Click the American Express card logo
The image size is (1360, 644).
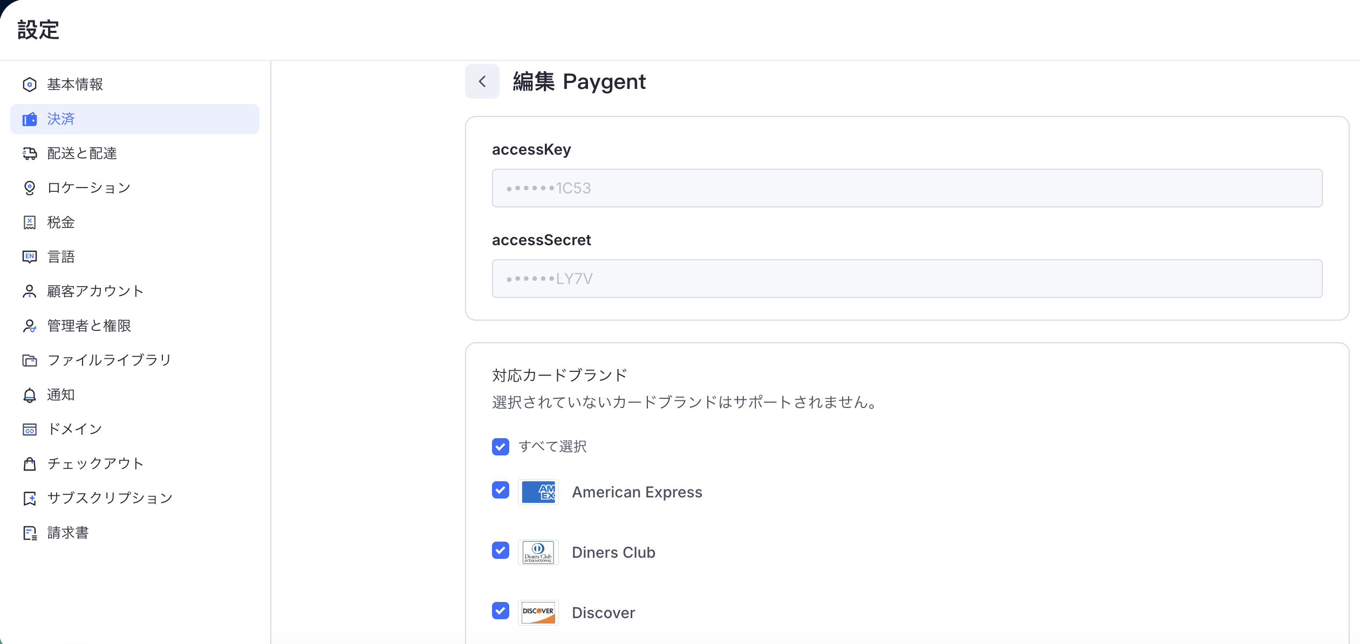coord(538,492)
